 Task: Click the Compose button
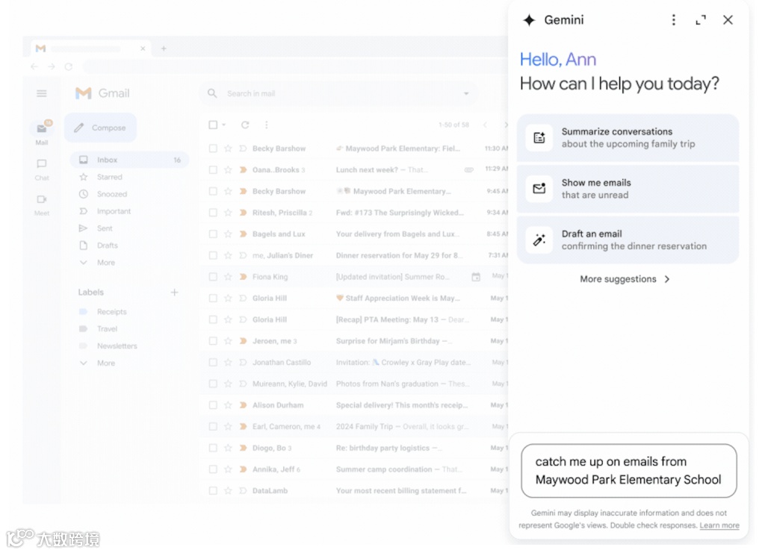coord(101,128)
